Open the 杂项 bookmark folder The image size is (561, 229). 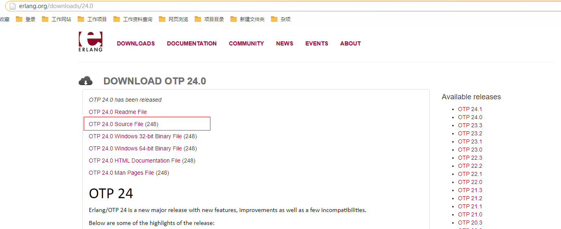point(281,19)
